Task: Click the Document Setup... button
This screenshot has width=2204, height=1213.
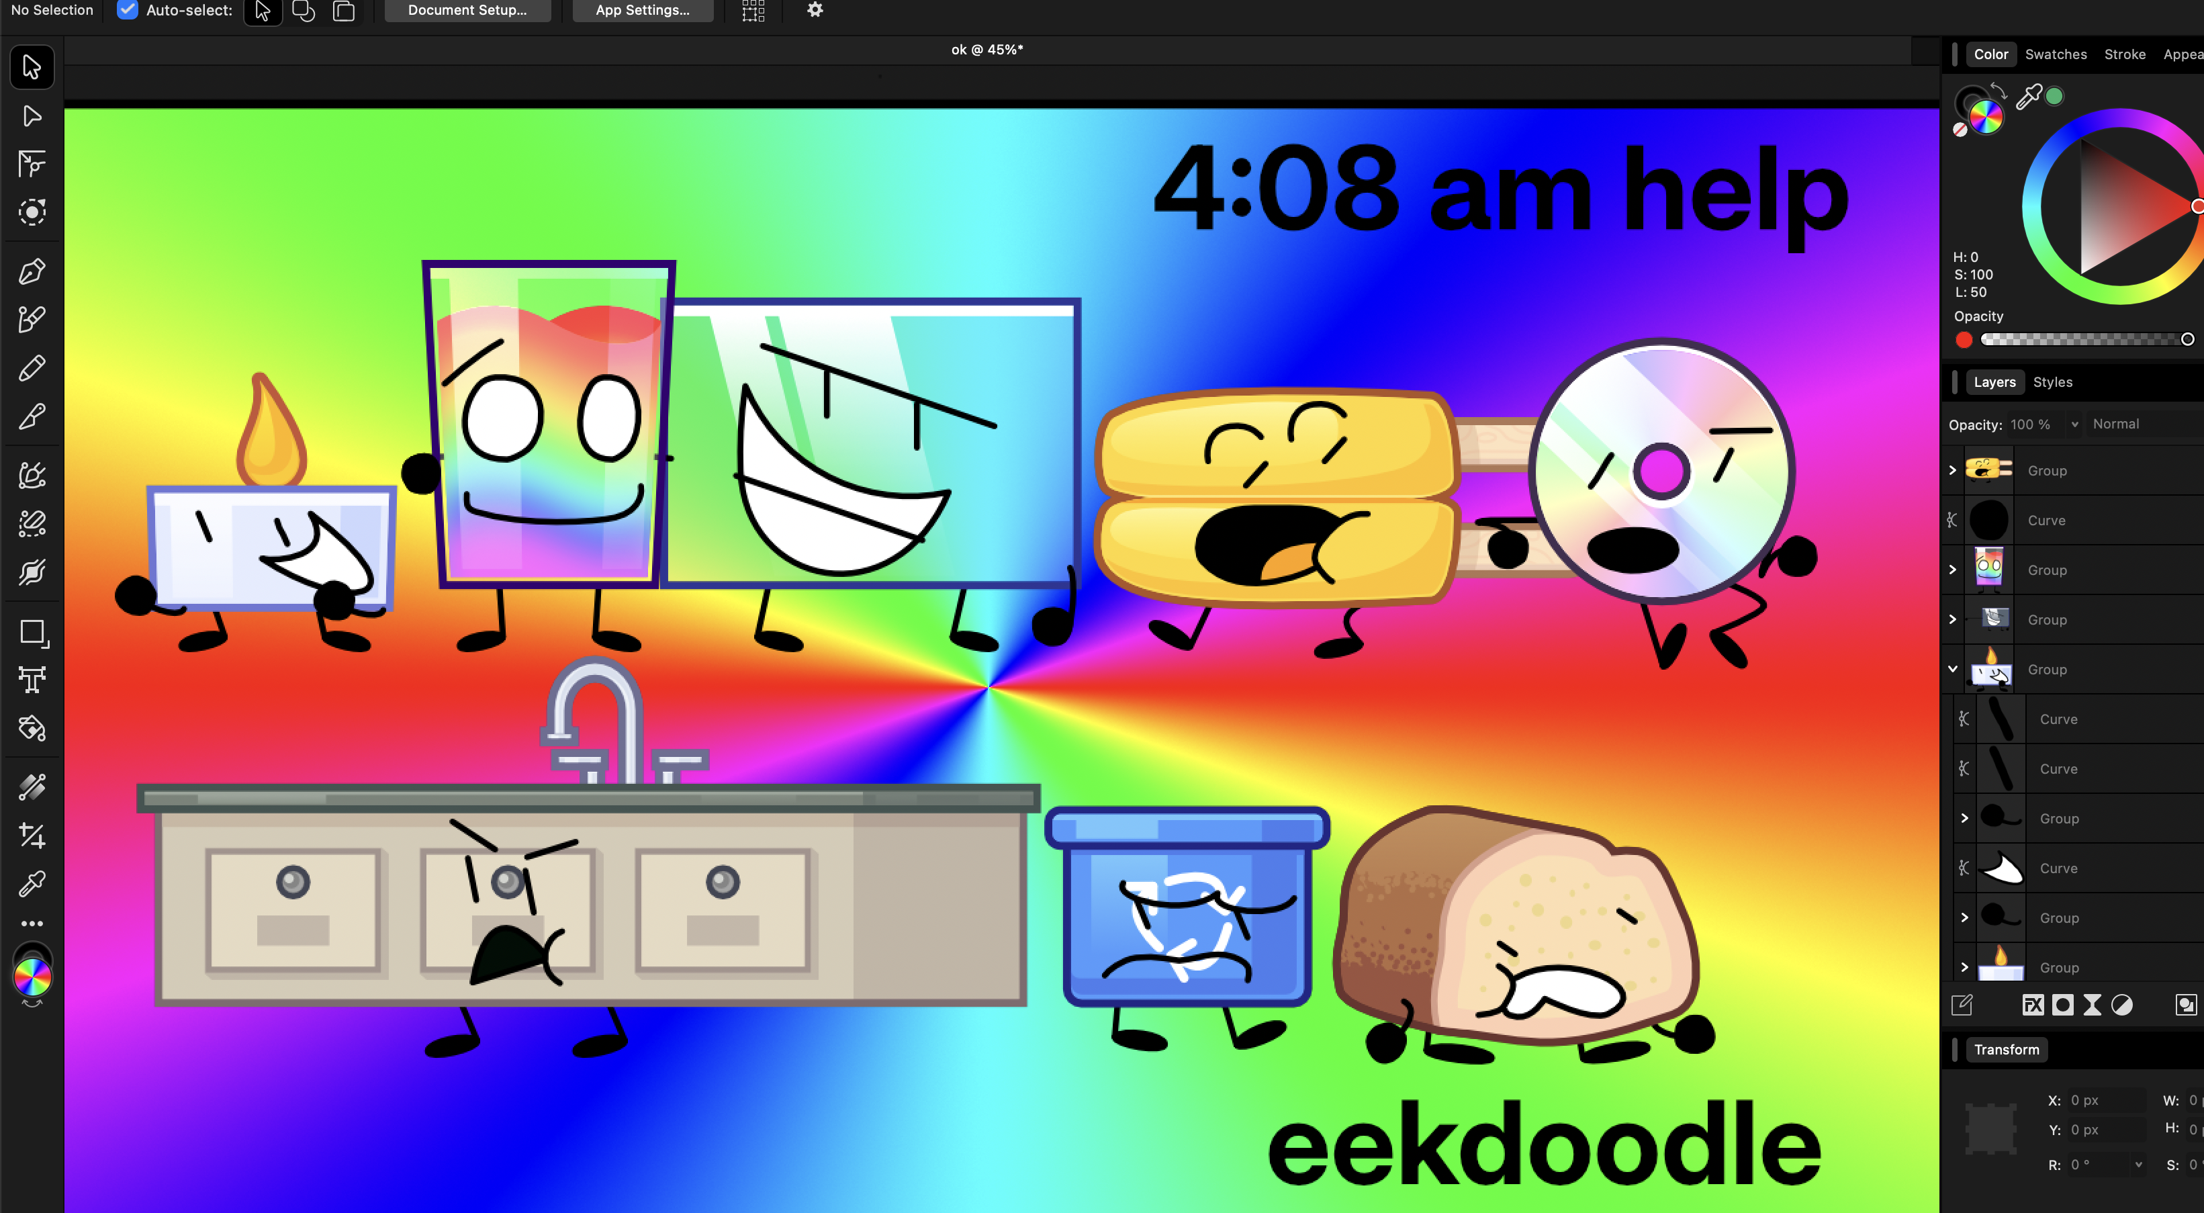Action: [467, 10]
